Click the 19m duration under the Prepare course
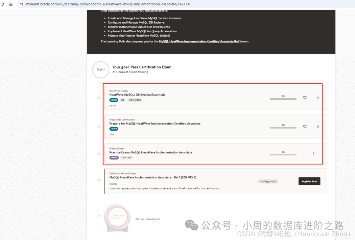Viewport: 355px width, 240px height. pos(112,135)
